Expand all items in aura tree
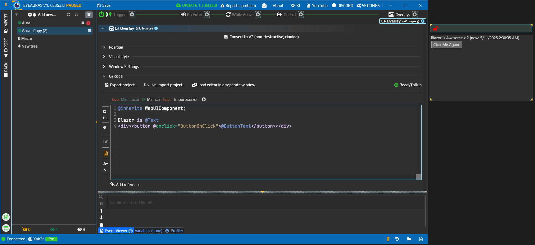 [x=69, y=15]
